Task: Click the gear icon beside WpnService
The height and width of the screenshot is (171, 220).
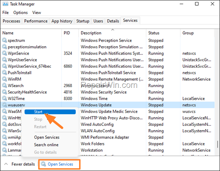Action: click(4, 53)
